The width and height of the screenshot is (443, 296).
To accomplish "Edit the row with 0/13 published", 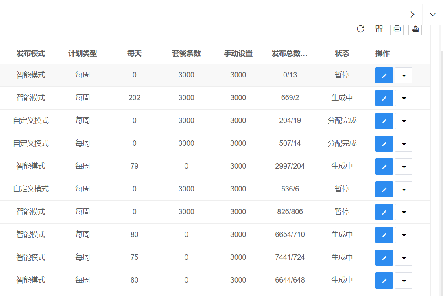I will click(x=384, y=75).
